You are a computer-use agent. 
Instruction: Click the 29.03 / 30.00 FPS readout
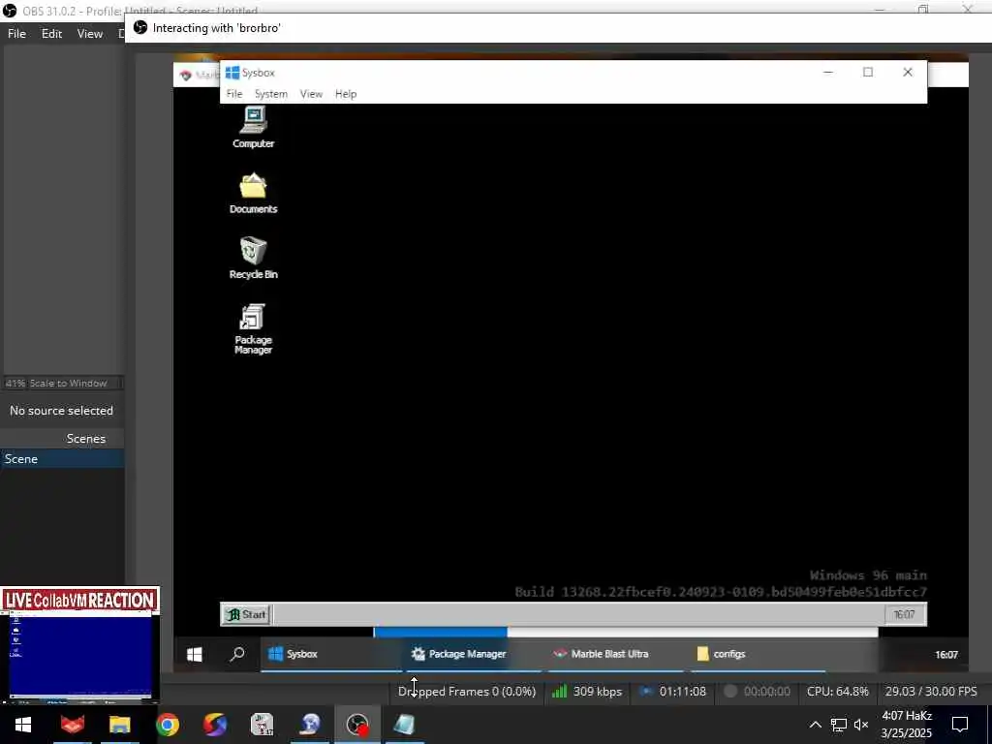[931, 692]
